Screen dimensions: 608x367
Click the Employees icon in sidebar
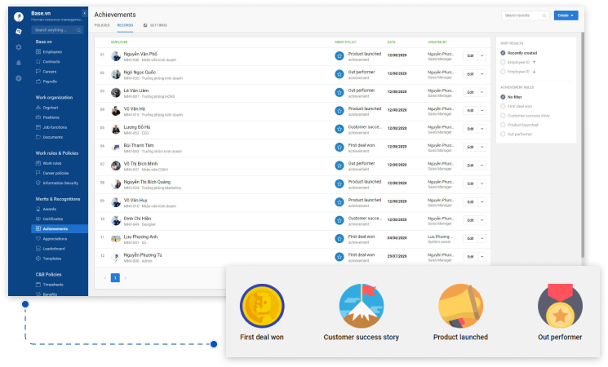(x=38, y=51)
